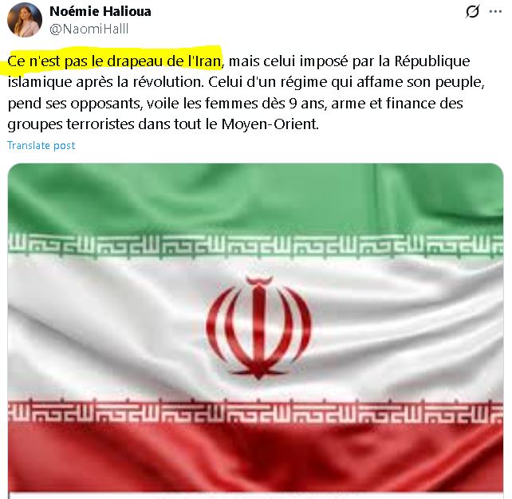Click the red emblem in the flag center

(x=258, y=328)
